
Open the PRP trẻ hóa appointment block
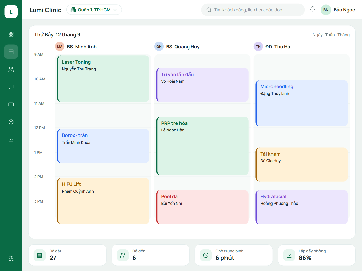(x=202, y=146)
